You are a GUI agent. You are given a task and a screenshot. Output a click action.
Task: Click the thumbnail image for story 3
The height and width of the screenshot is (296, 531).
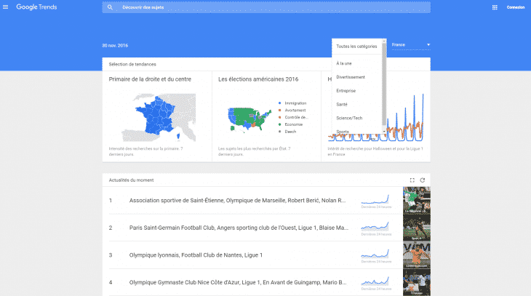pos(417,255)
